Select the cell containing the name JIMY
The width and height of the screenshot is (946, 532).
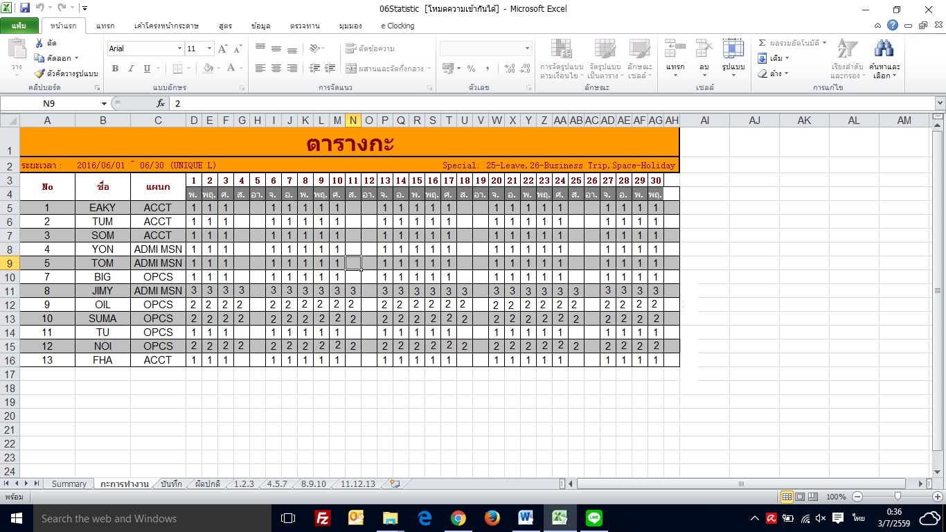coord(102,291)
